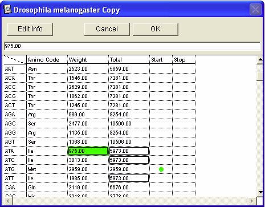This screenshot has height=207, width=265.
Task: Select the AGC row header
Action: pos(15,124)
